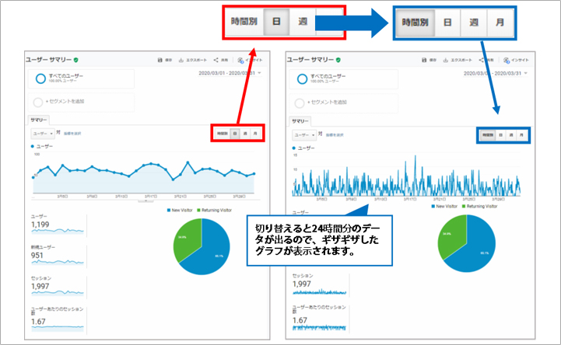Click enlarged 週 button in the blue callout

tap(474, 23)
